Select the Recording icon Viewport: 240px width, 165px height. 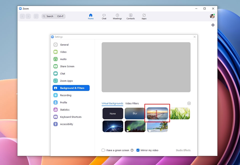tap(55, 95)
